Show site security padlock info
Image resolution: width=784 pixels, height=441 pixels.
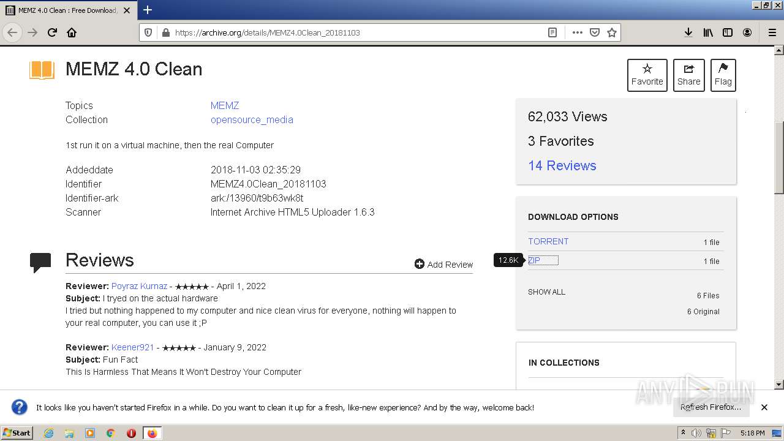point(165,32)
